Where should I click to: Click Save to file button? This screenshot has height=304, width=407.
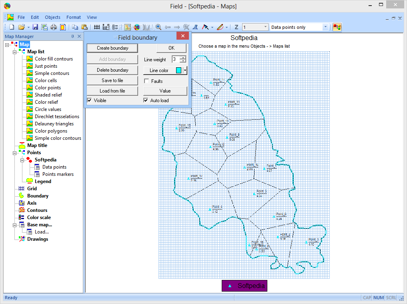[112, 81]
